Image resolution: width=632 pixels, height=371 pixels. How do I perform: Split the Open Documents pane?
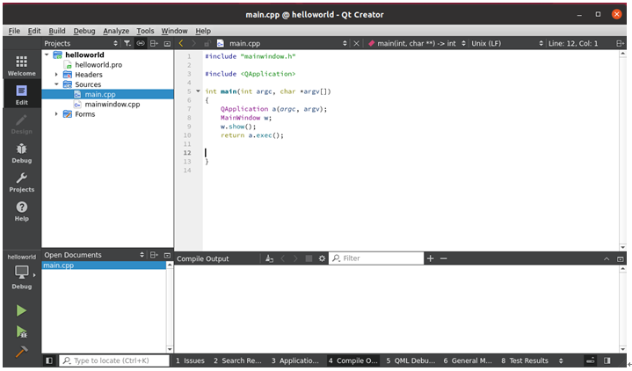pos(154,255)
